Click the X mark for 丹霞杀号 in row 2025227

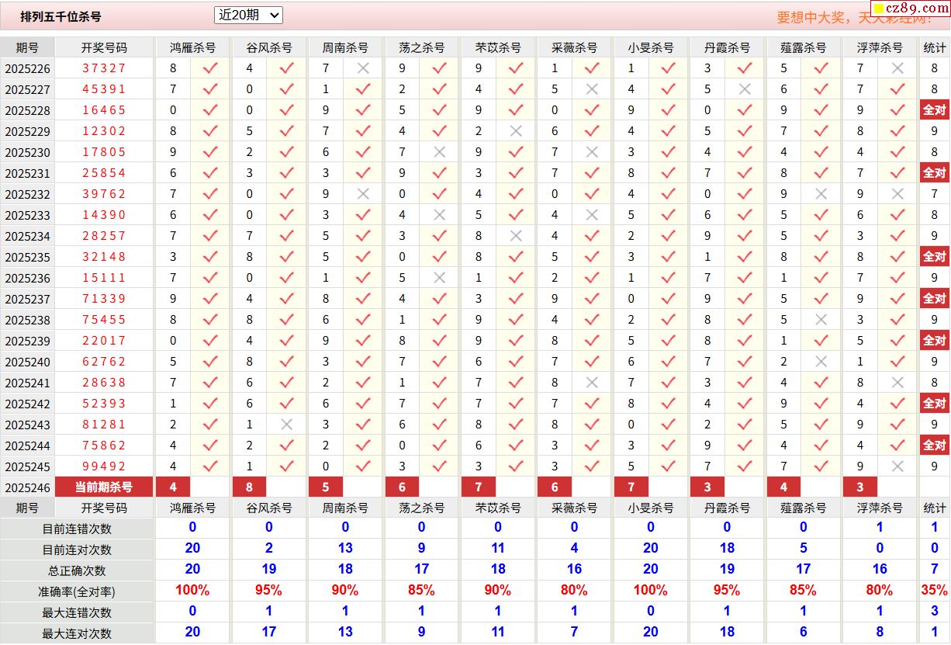coord(745,89)
